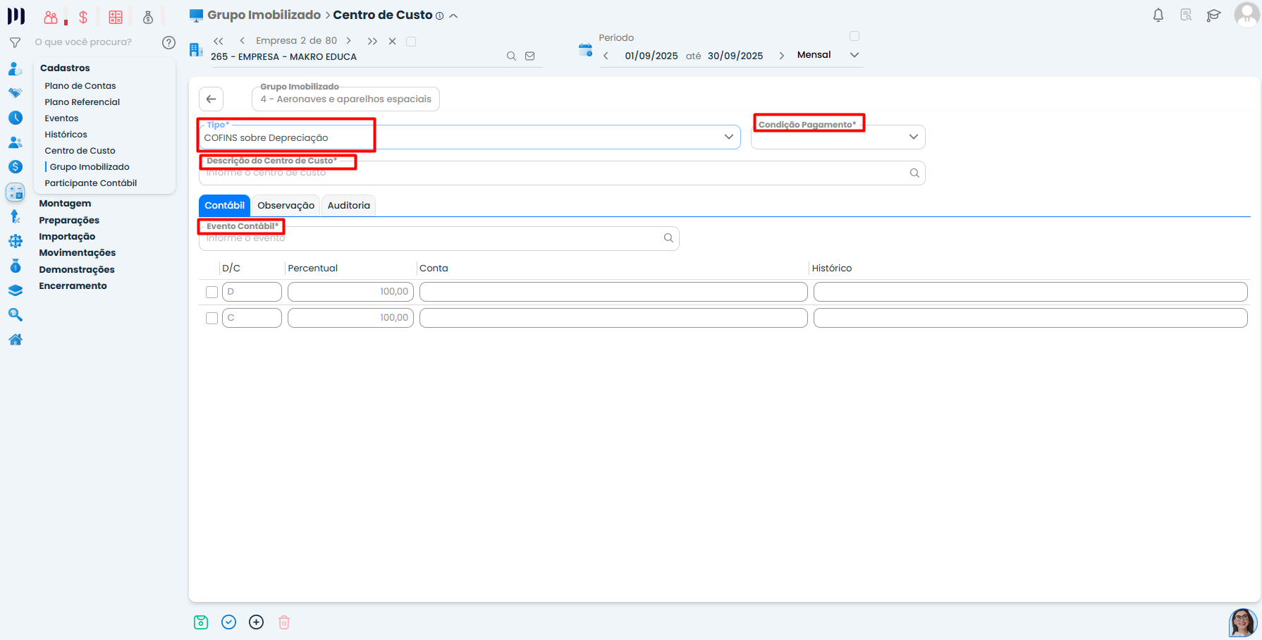
Task: Open the Tipo dropdown
Action: [728, 137]
